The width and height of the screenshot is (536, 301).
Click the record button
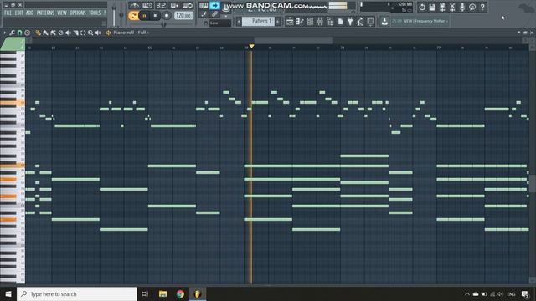coord(167,16)
